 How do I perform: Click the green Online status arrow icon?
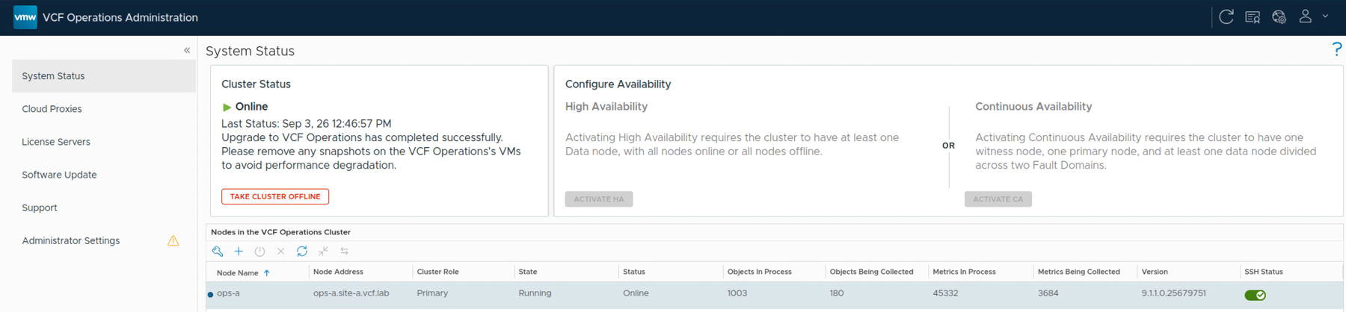[x=227, y=107]
